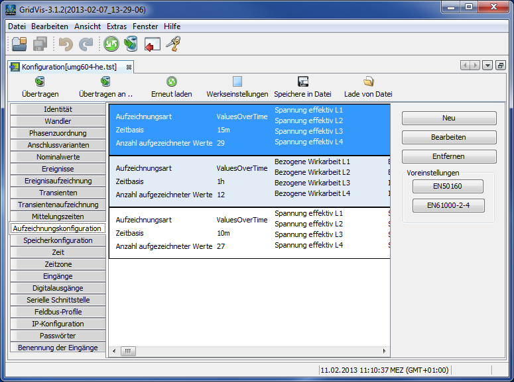Screen dimensions: 514x382
Task: Open the Extras menu
Action: click(x=117, y=26)
